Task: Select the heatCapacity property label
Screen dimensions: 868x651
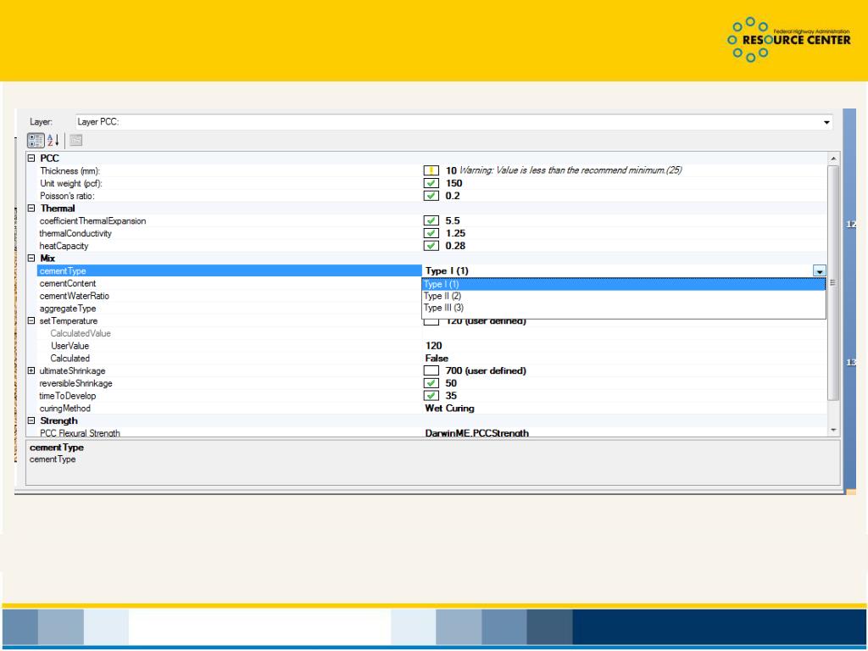Action: click(x=64, y=246)
